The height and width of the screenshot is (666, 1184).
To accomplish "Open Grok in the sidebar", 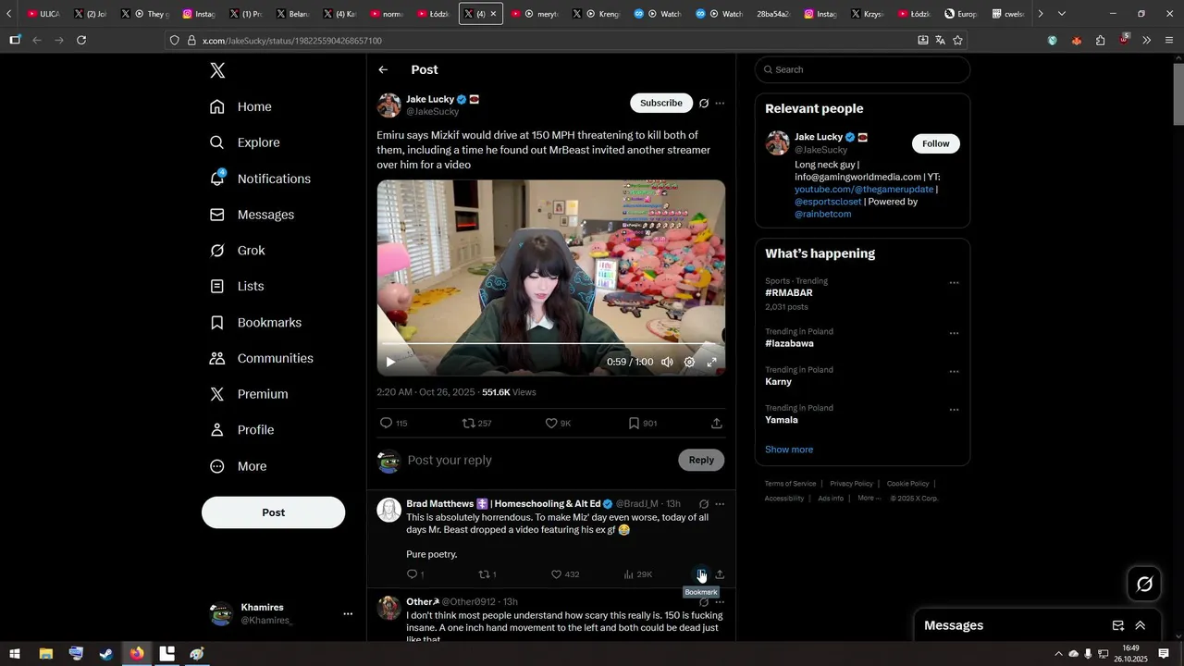I will [x=237, y=251].
